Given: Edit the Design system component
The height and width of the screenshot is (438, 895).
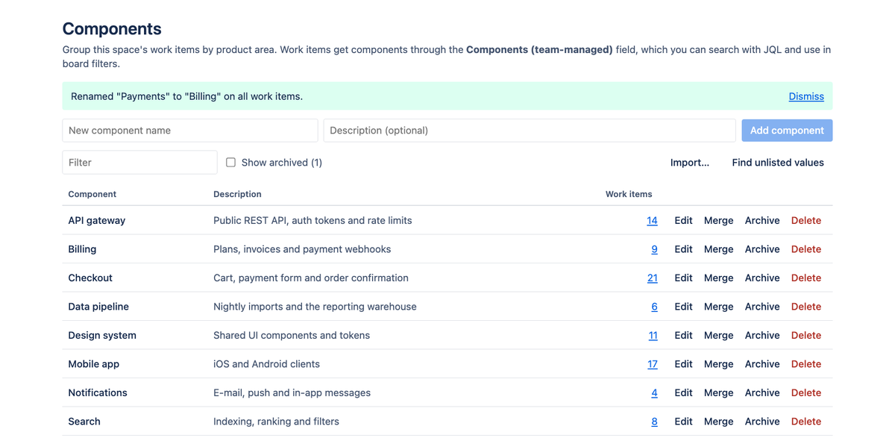Looking at the screenshot, I should 683,335.
